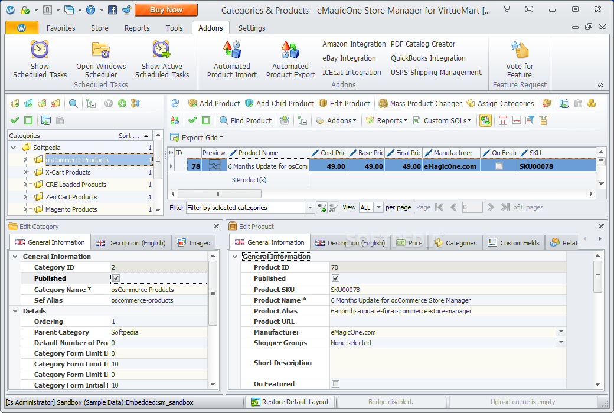Open the Favorites ribbon tab
This screenshot has height=413, width=614.
click(61, 28)
